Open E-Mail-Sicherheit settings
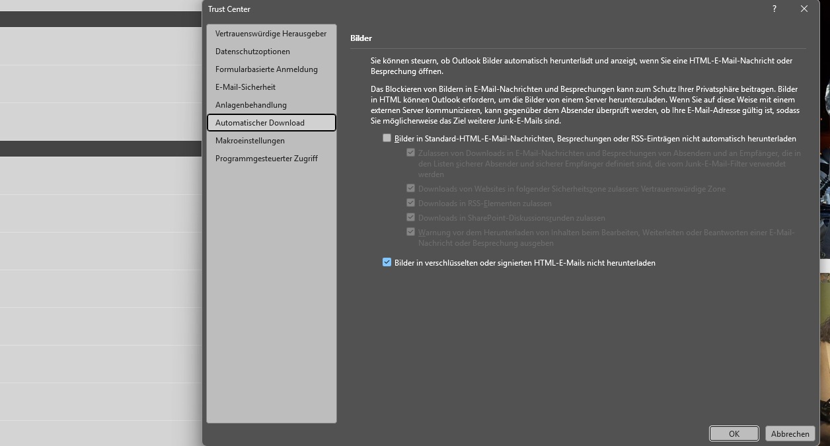The width and height of the screenshot is (830, 446). [271, 87]
